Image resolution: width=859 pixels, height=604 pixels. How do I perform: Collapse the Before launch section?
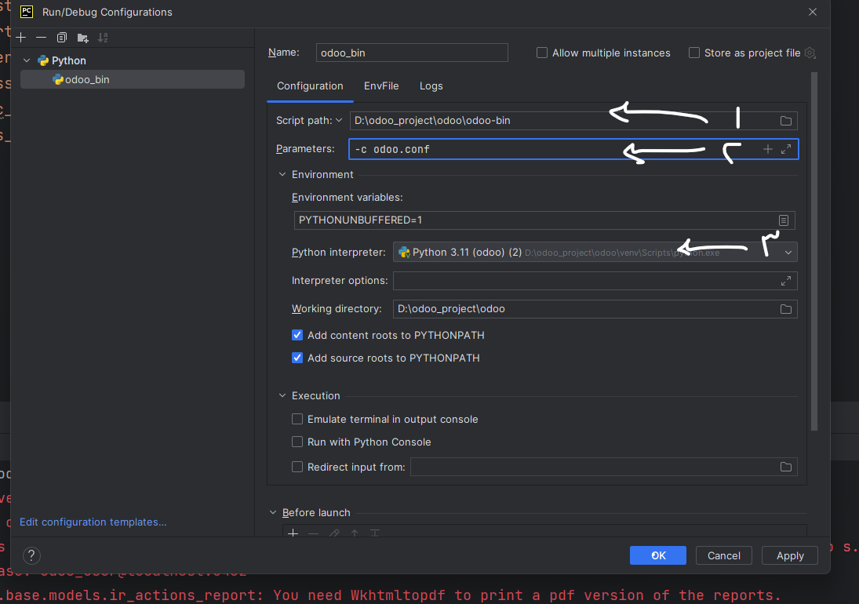pyautogui.click(x=273, y=512)
